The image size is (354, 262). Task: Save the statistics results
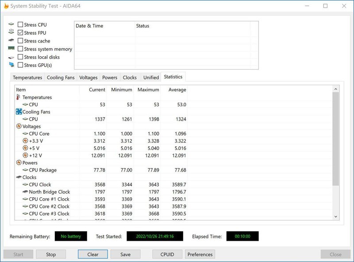126,254
